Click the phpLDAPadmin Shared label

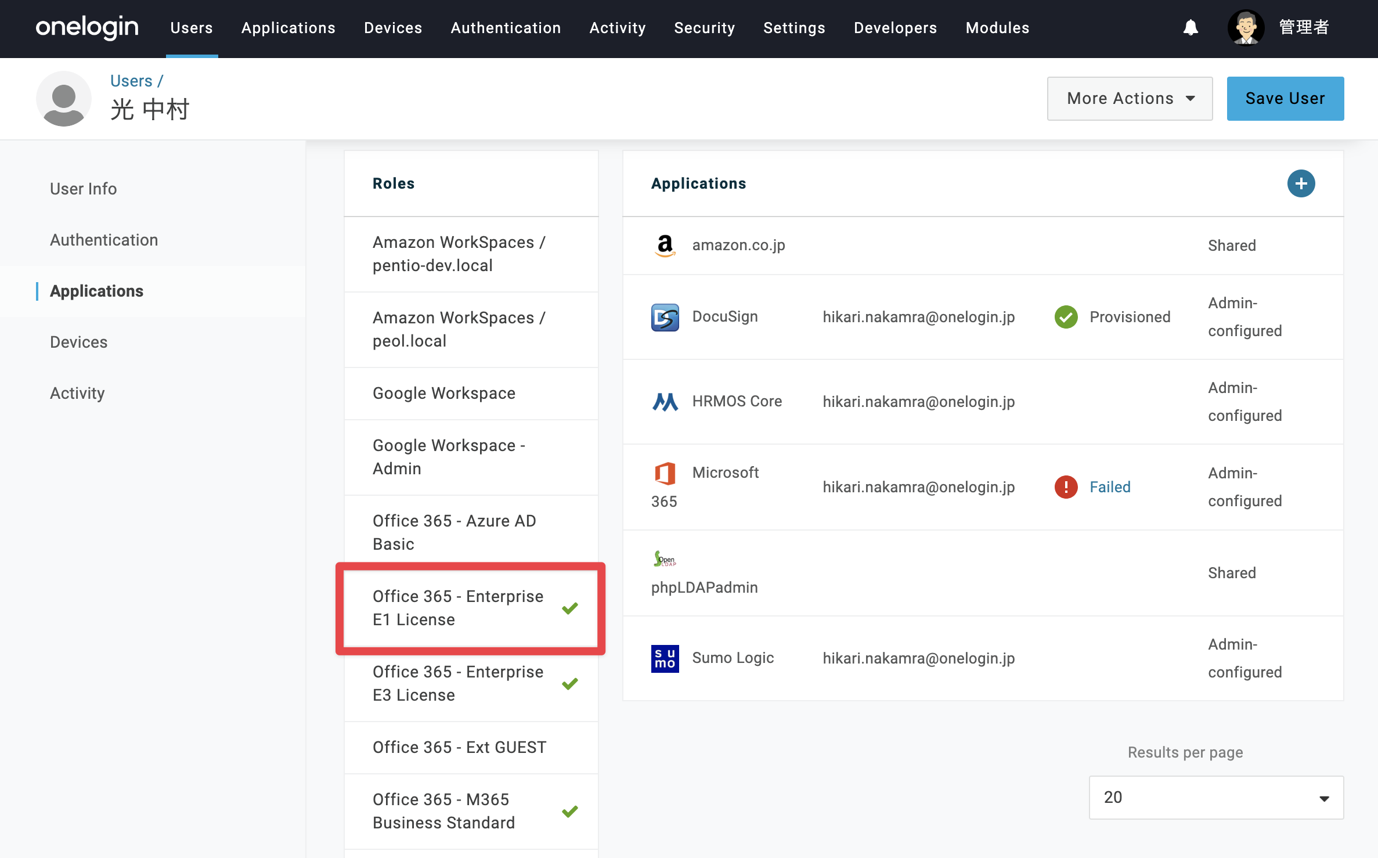pos(1232,573)
